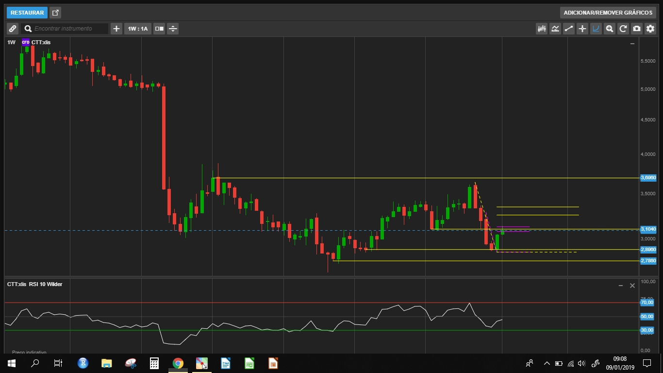Select the trend line drawing tool

coord(569,29)
